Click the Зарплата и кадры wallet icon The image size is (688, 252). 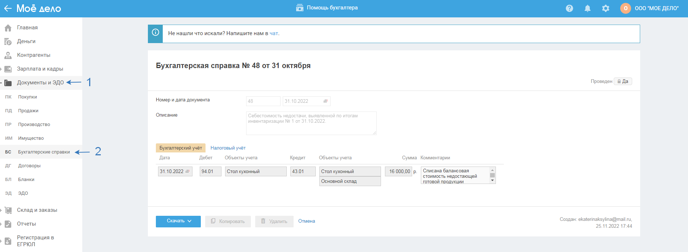[8, 69]
